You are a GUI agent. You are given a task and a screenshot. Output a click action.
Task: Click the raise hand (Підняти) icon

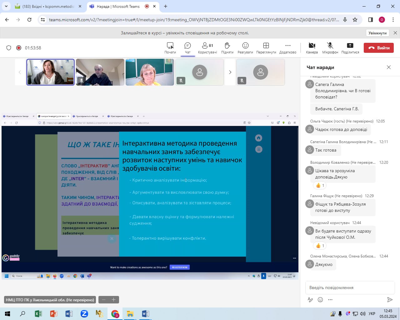point(227,46)
